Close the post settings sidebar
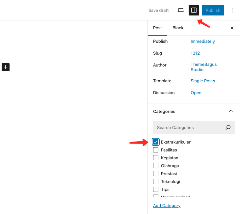This screenshot has width=240, height=214. [x=232, y=28]
